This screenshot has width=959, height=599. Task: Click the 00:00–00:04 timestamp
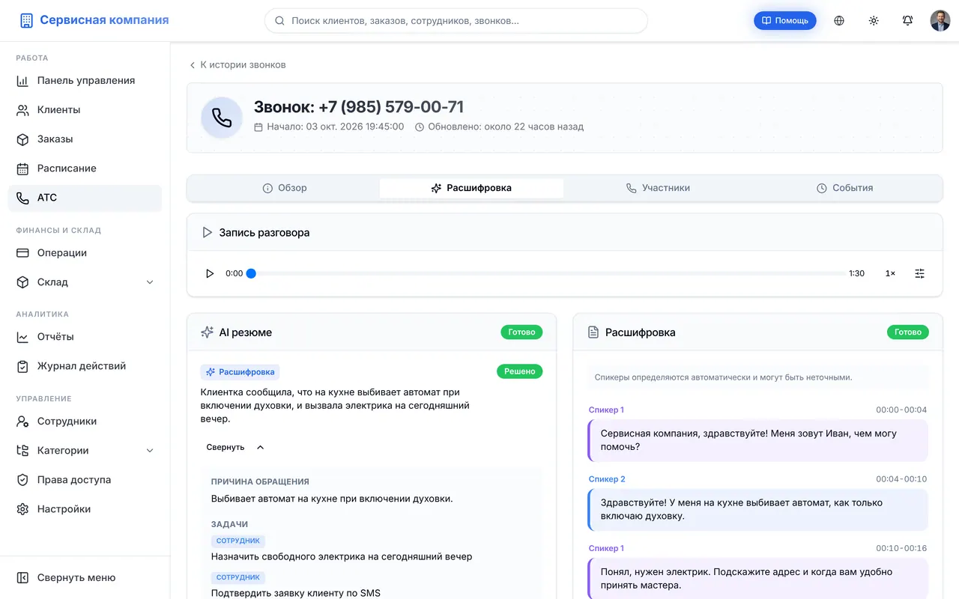901,410
